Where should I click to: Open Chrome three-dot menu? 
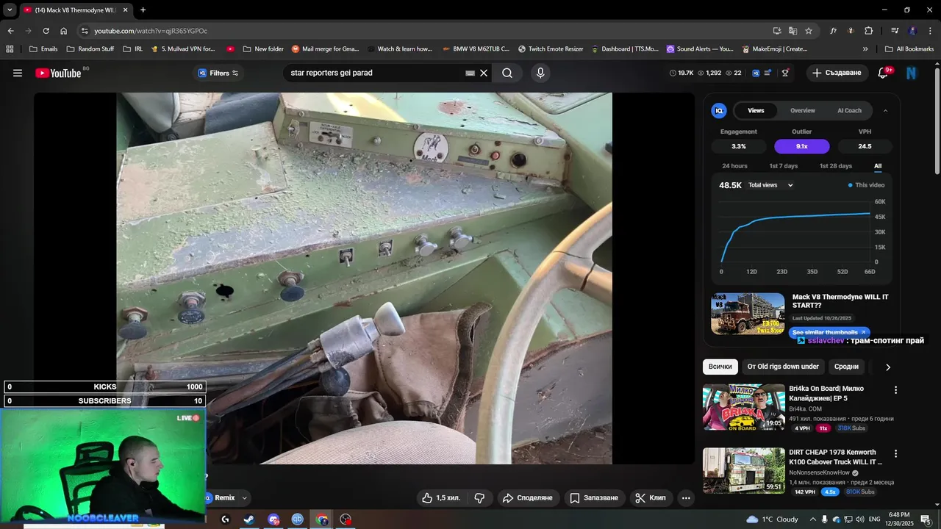pyautogui.click(x=929, y=31)
